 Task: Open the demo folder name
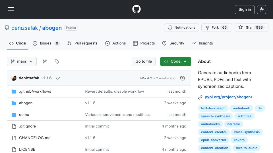click(24, 115)
